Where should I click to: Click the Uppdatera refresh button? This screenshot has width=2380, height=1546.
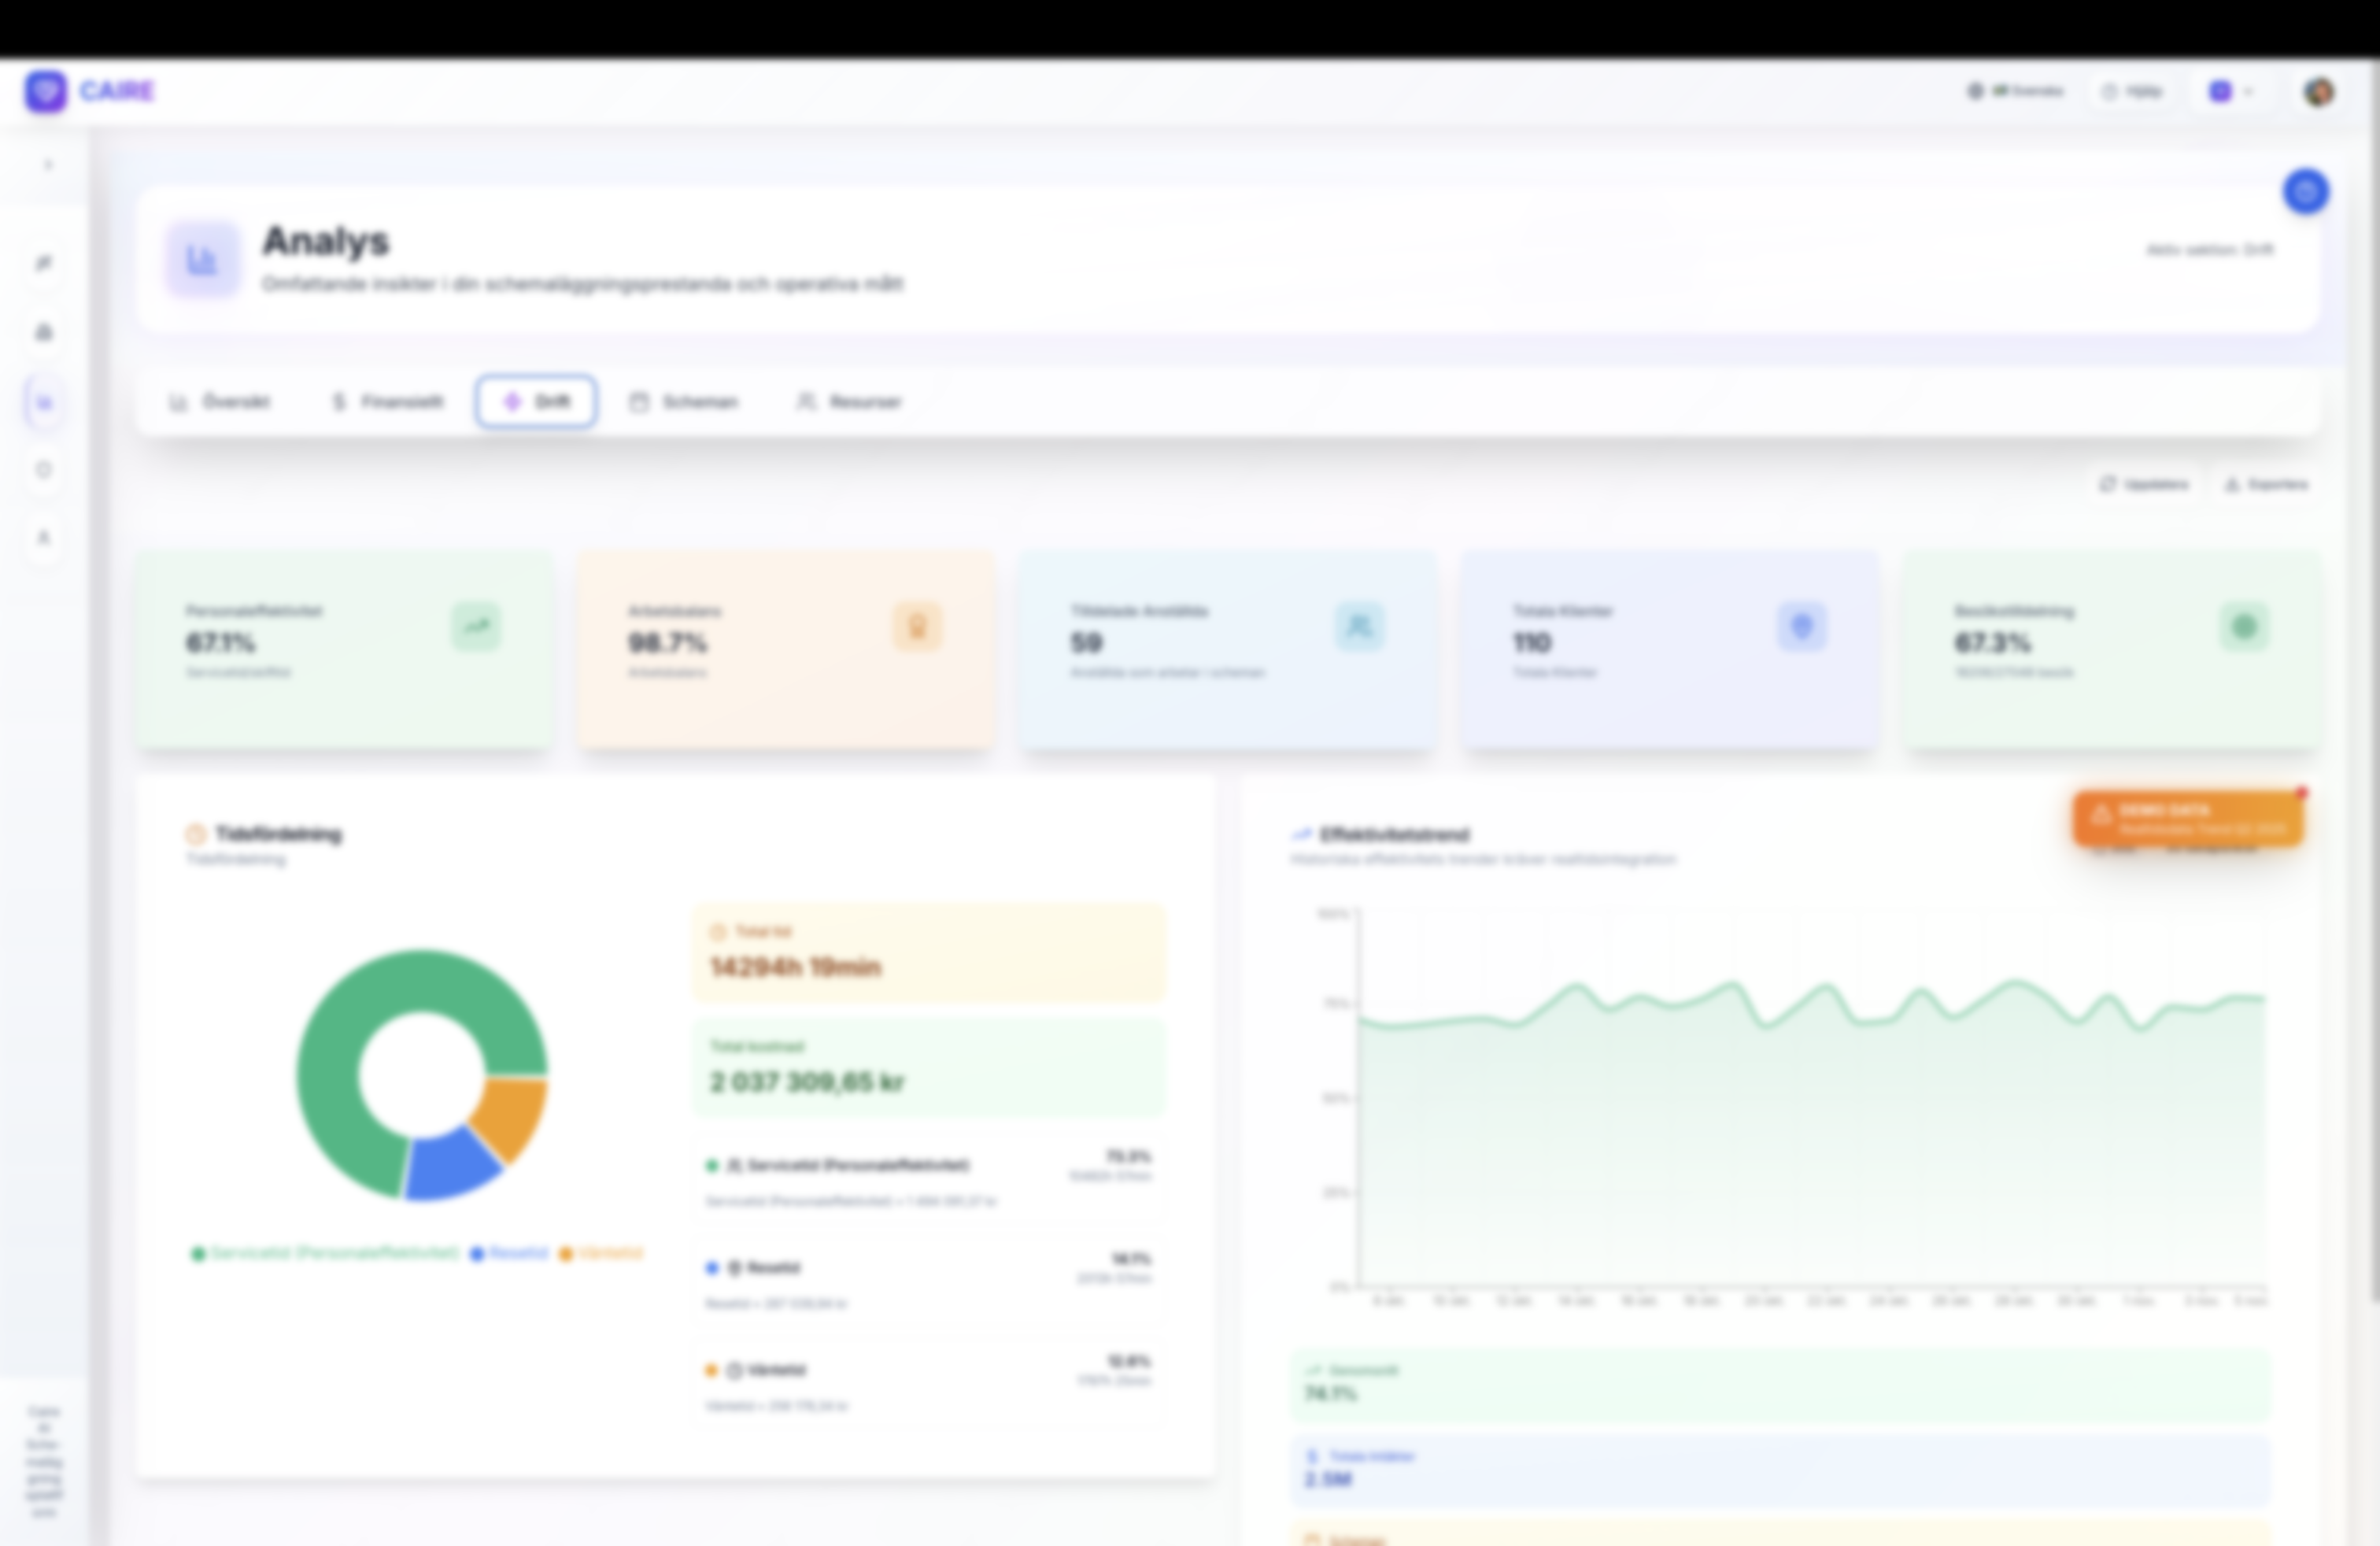[2144, 484]
